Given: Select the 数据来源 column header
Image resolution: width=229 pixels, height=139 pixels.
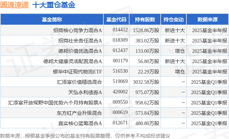Looking at the screenshot, I should coord(208,20).
